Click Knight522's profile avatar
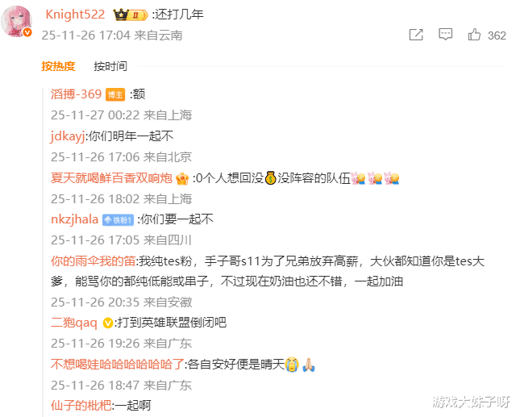Screen dimensions: 516x417 tap(16, 21)
